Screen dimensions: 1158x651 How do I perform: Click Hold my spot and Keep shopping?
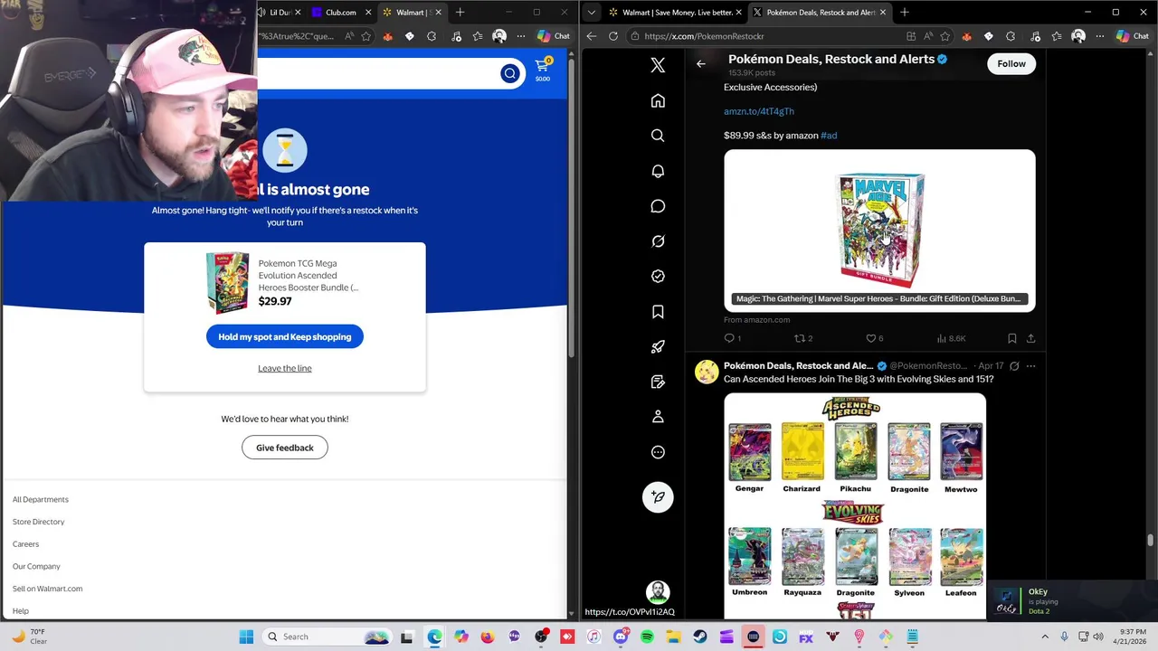click(x=285, y=336)
